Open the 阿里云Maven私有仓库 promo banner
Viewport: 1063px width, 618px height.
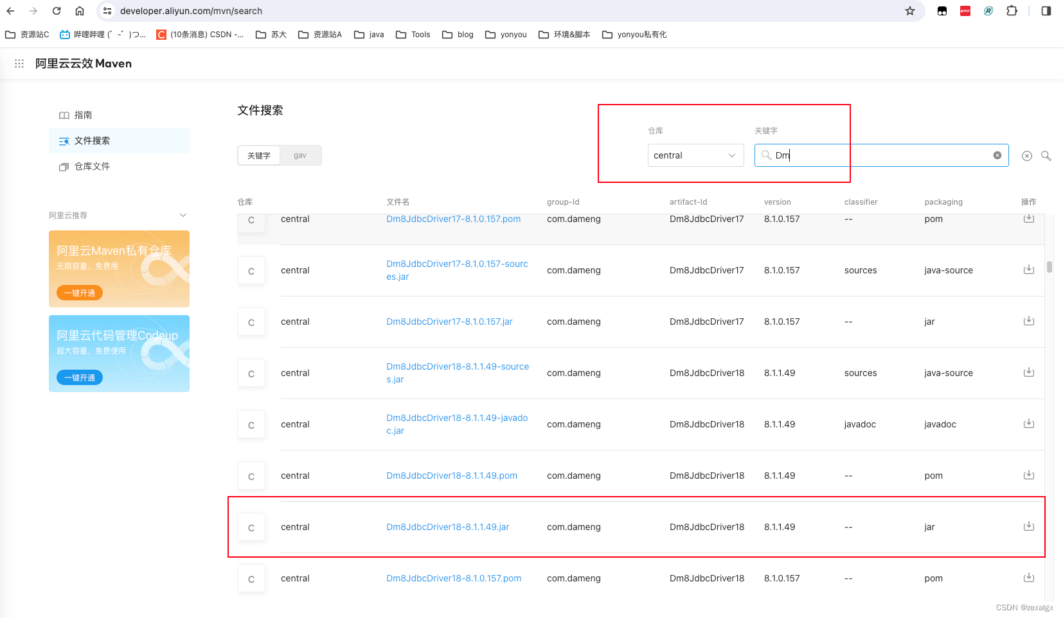(119, 269)
